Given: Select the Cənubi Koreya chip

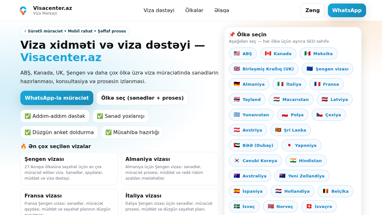Looking at the screenshot, I should click(255, 161).
